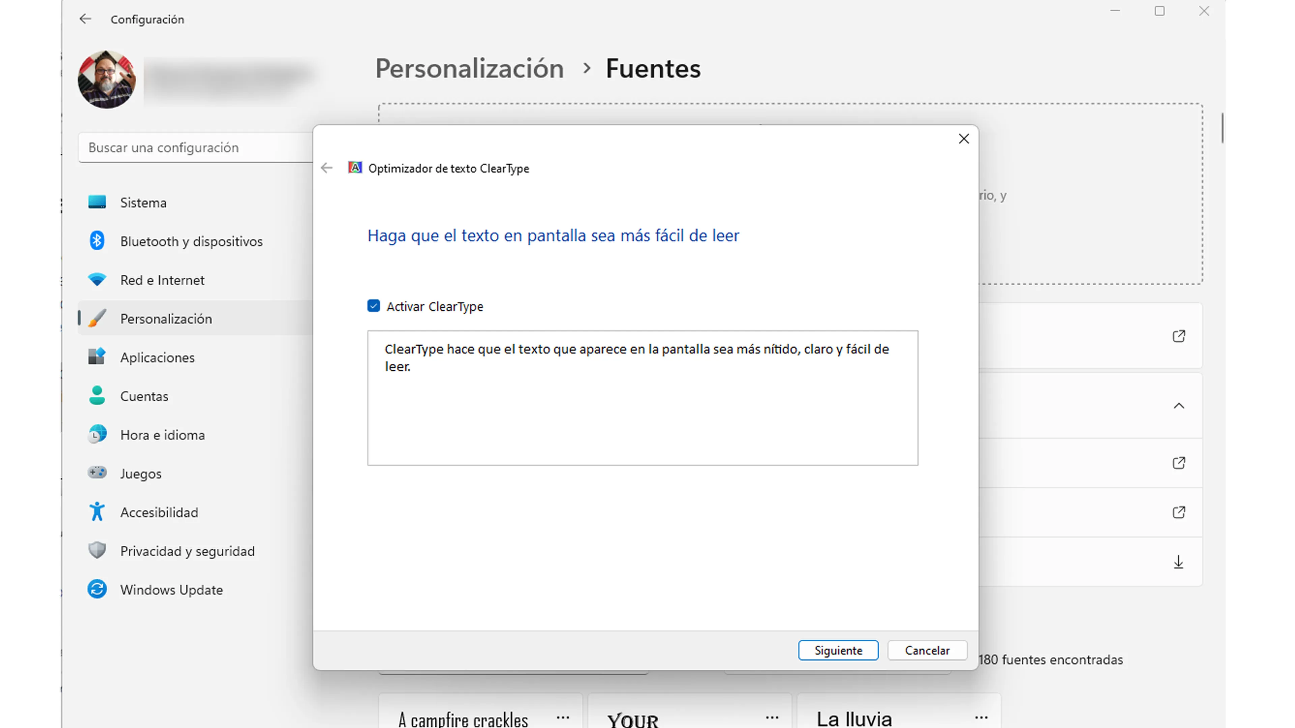Screen dimensions: 1295x728
Task: Click the Fuentes page scrollbar
Action: [x=1222, y=128]
